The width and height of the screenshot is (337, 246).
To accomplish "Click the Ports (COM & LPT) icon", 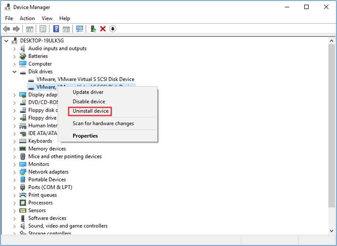I will pyautogui.click(x=23, y=187).
